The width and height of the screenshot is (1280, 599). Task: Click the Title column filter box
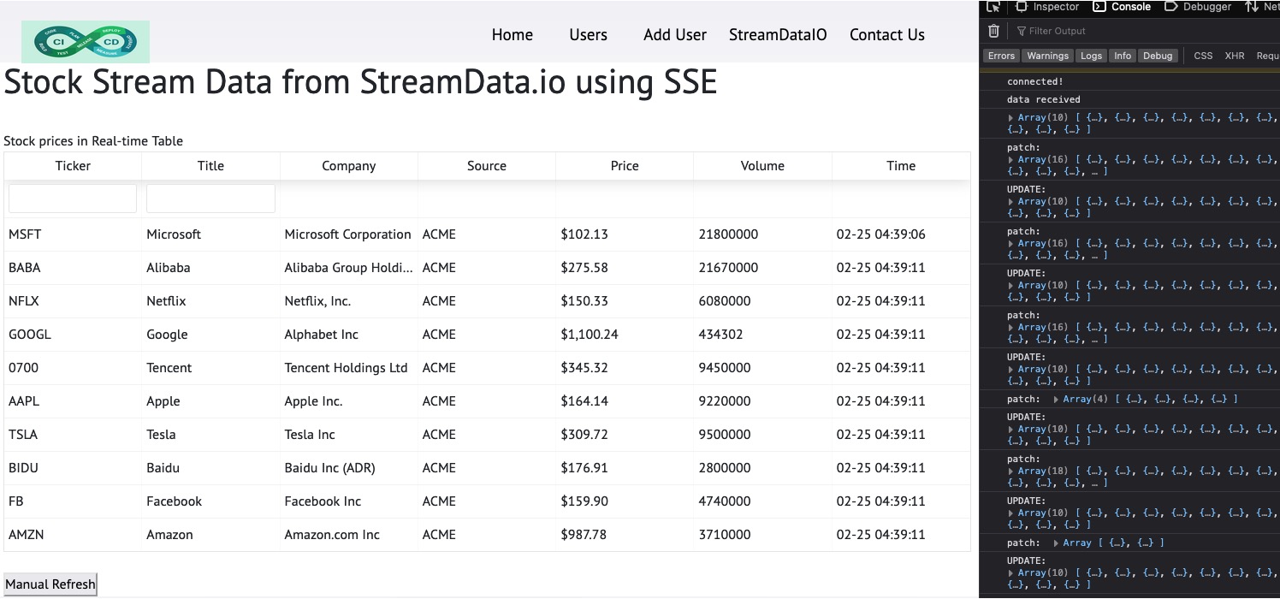[x=210, y=199]
